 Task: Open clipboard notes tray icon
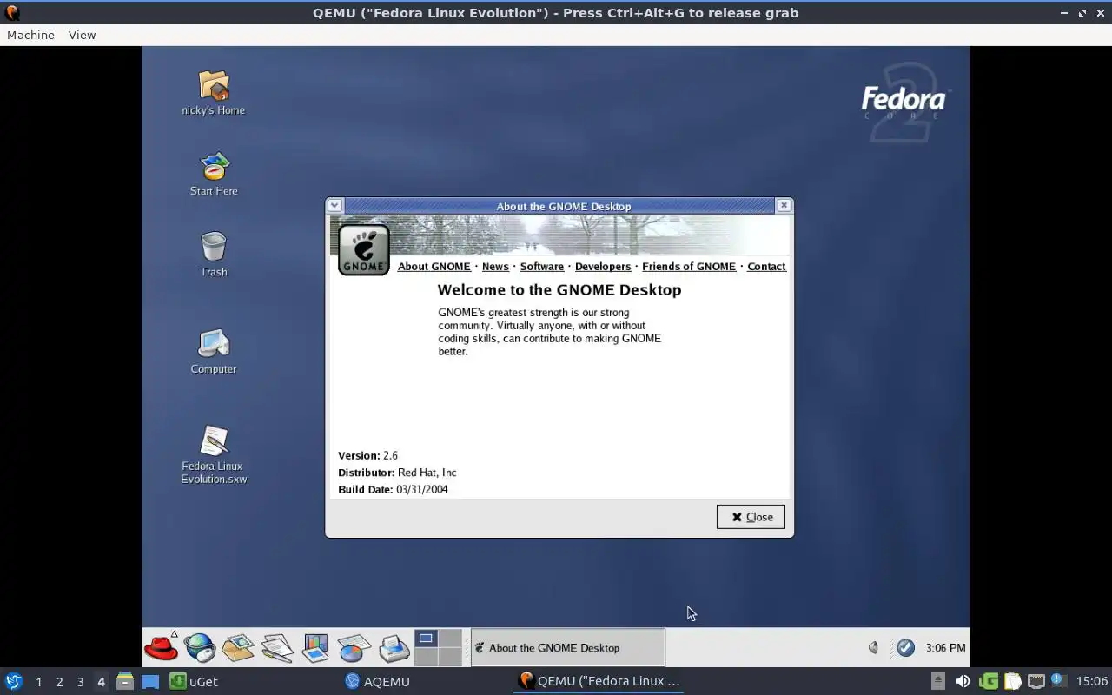click(x=1012, y=681)
